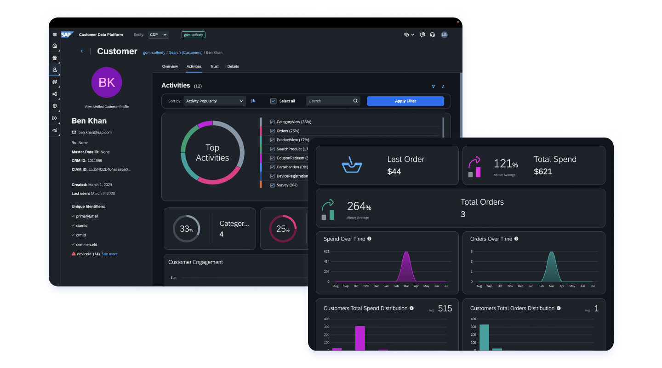Click the tall purple spend distribution bar
The image size is (662, 368).
click(360, 338)
